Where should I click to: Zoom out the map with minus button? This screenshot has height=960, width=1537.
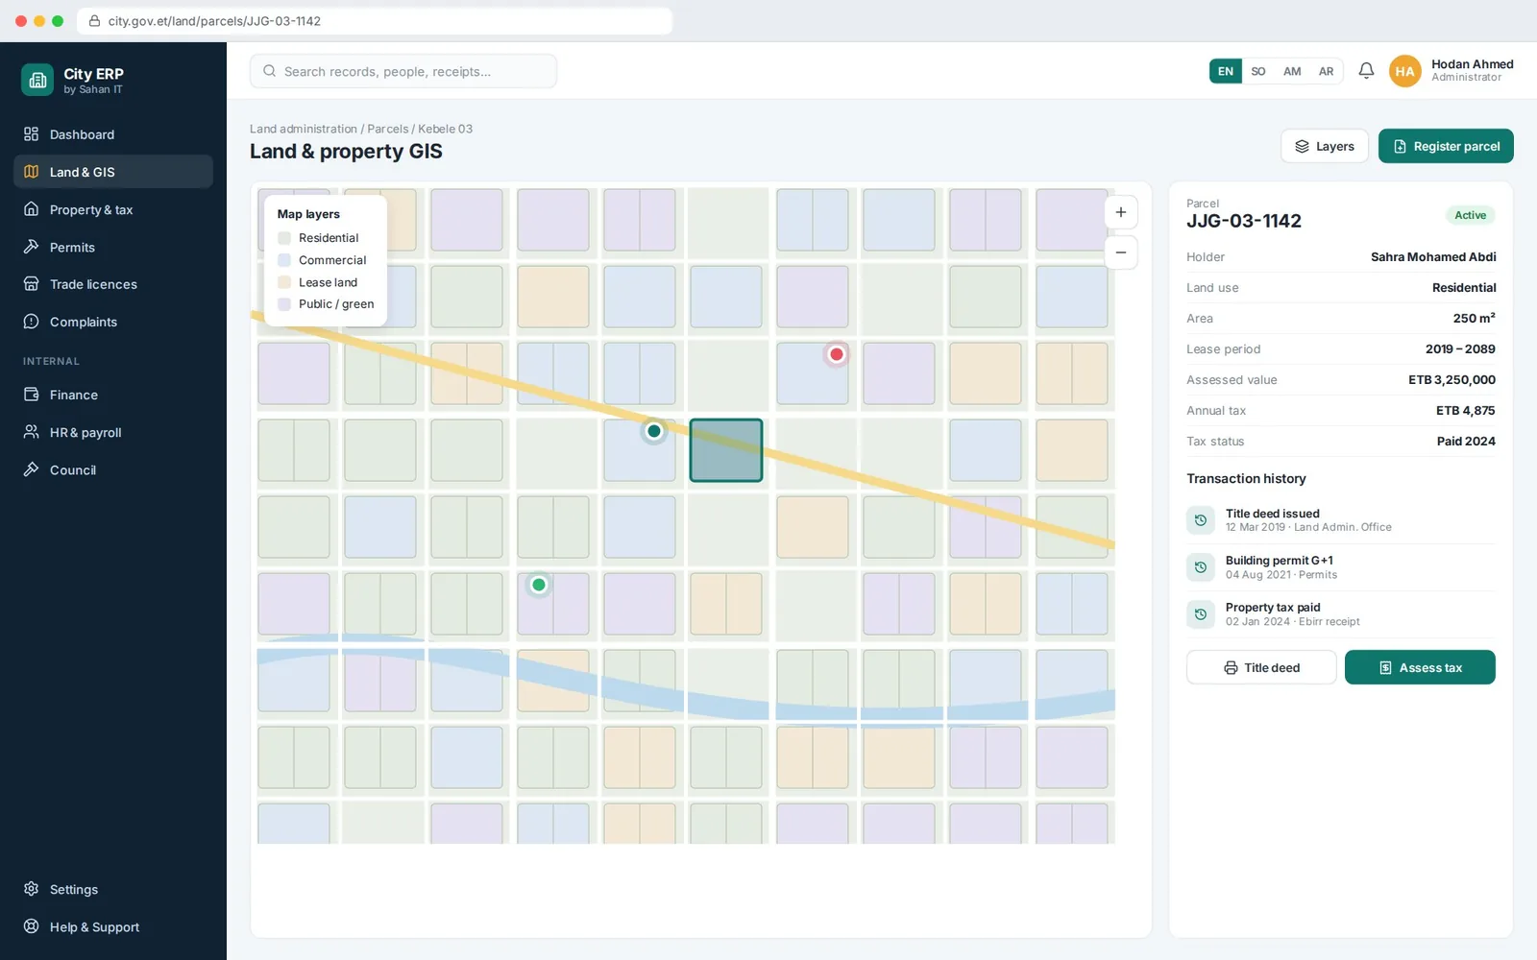[x=1121, y=252]
